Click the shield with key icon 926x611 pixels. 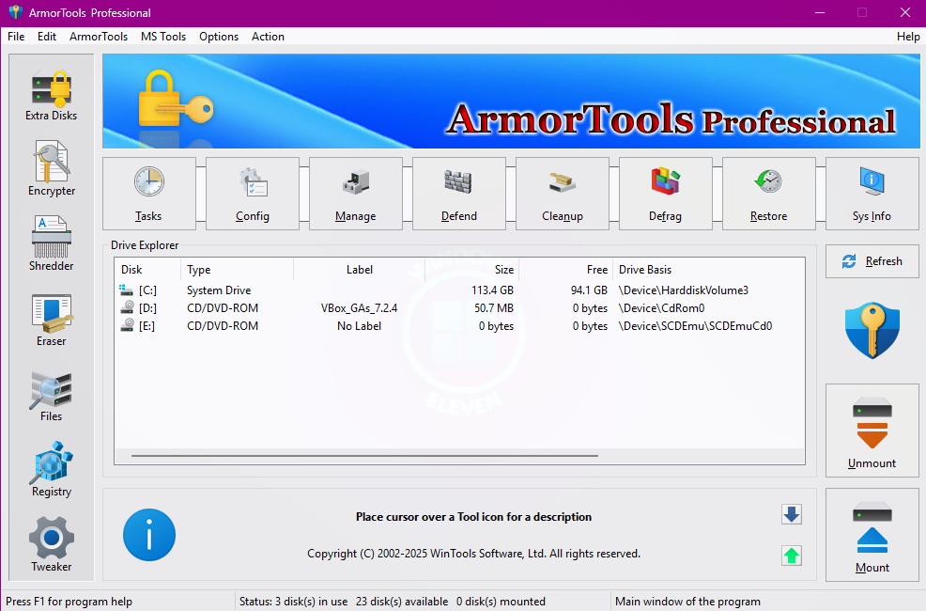point(872,330)
